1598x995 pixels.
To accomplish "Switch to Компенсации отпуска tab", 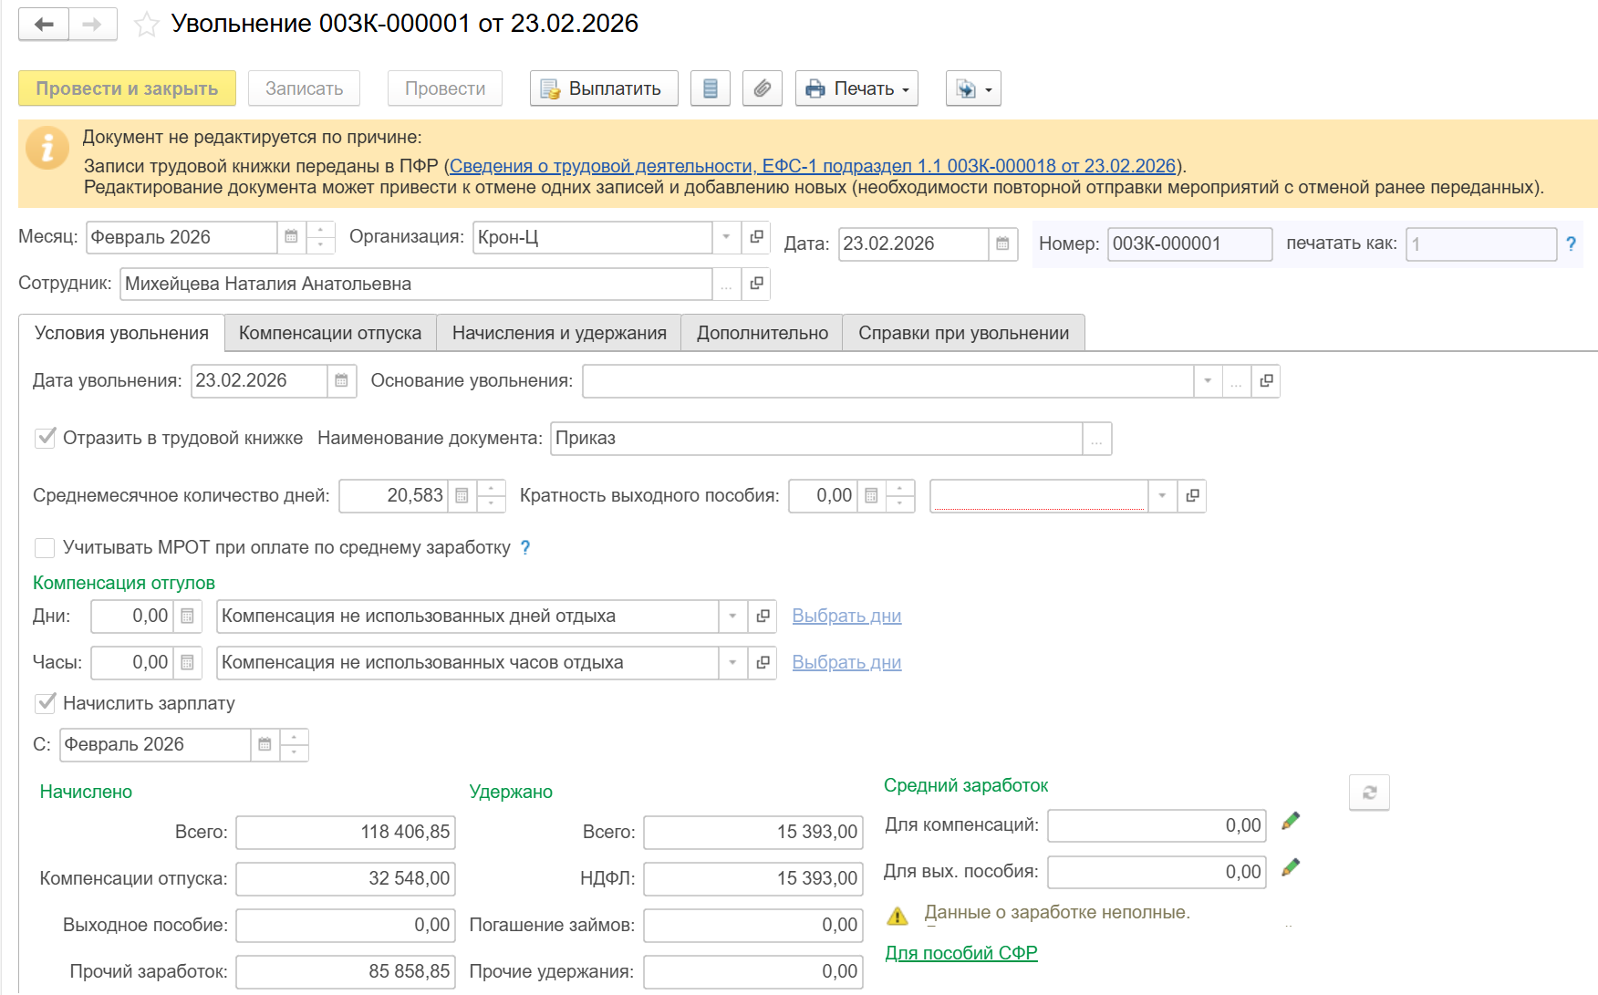I will pos(329,334).
